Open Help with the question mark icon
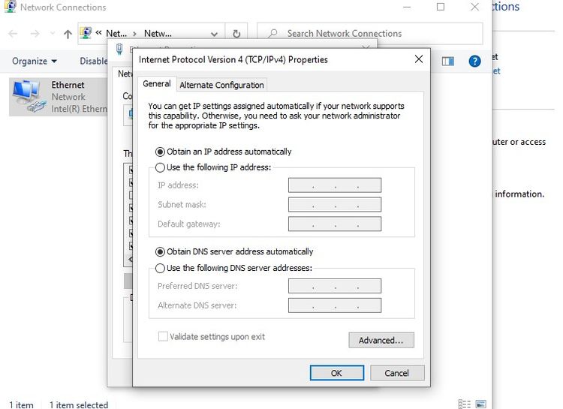This screenshot has width=563, height=409. click(x=474, y=62)
